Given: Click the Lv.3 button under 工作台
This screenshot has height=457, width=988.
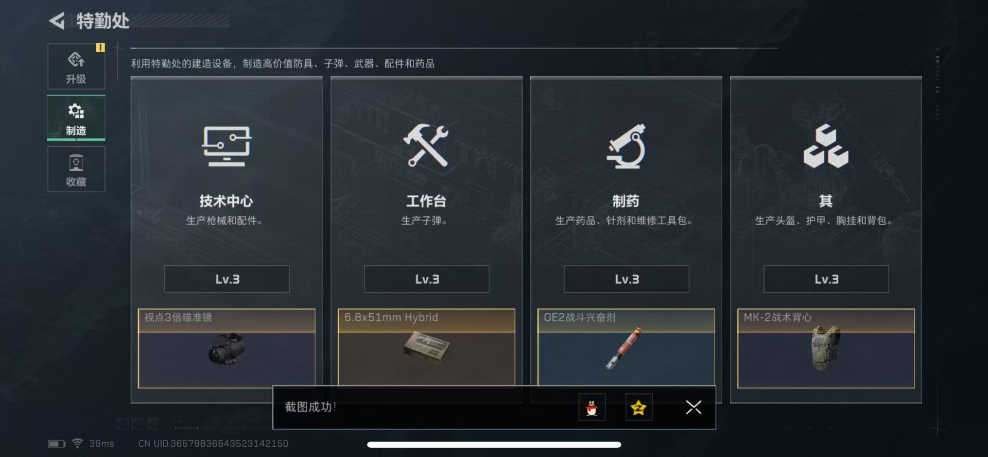Looking at the screenshot, I should (x=427, y=279).
